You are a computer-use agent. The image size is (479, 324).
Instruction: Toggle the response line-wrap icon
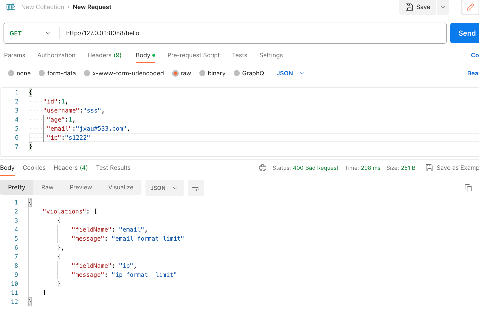coord(196,188)
